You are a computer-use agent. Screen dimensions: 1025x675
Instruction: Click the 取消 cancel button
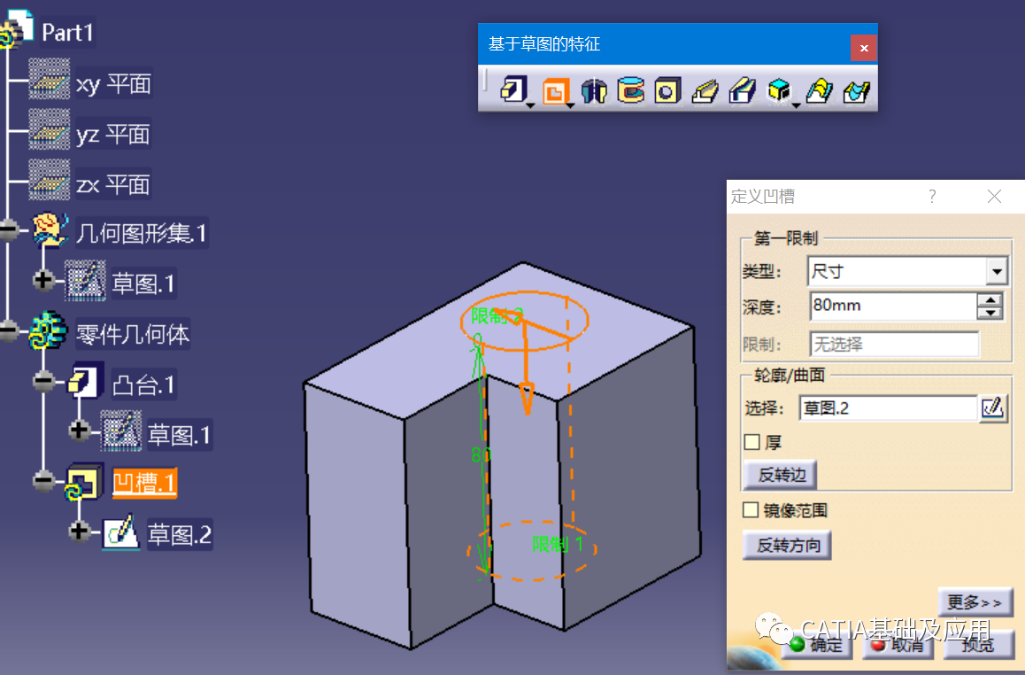(898, 644)
